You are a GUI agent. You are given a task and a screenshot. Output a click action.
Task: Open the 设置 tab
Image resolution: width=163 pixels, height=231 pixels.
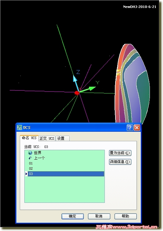click(62, 138)
